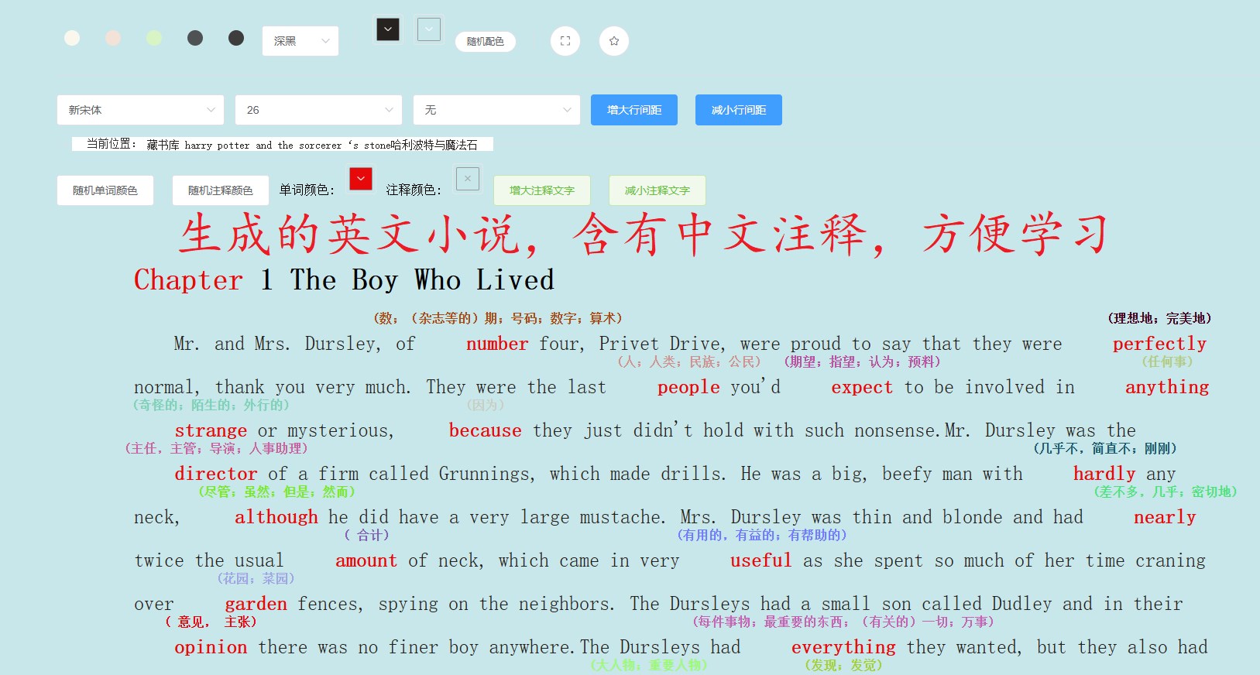Click the red word 'useful'
Viewport: 1260px width, 675px height.
coord(761,560)
